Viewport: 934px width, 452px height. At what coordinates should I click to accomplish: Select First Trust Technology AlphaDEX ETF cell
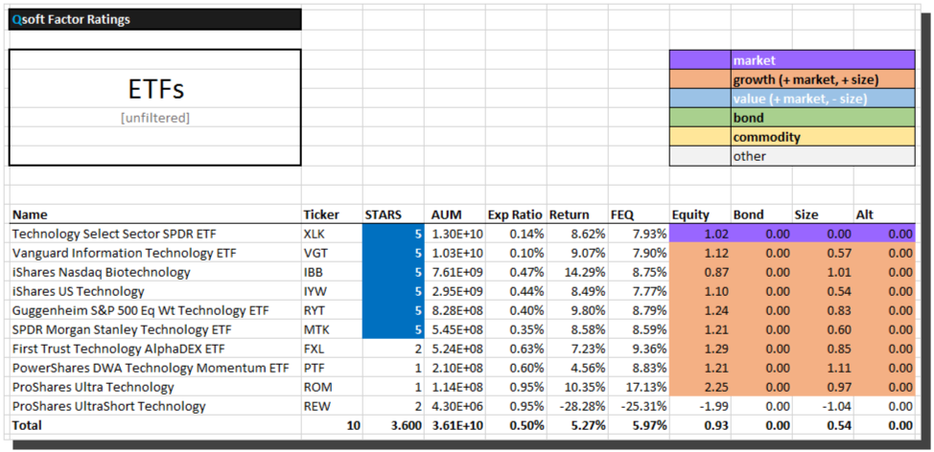coord(155,349)
